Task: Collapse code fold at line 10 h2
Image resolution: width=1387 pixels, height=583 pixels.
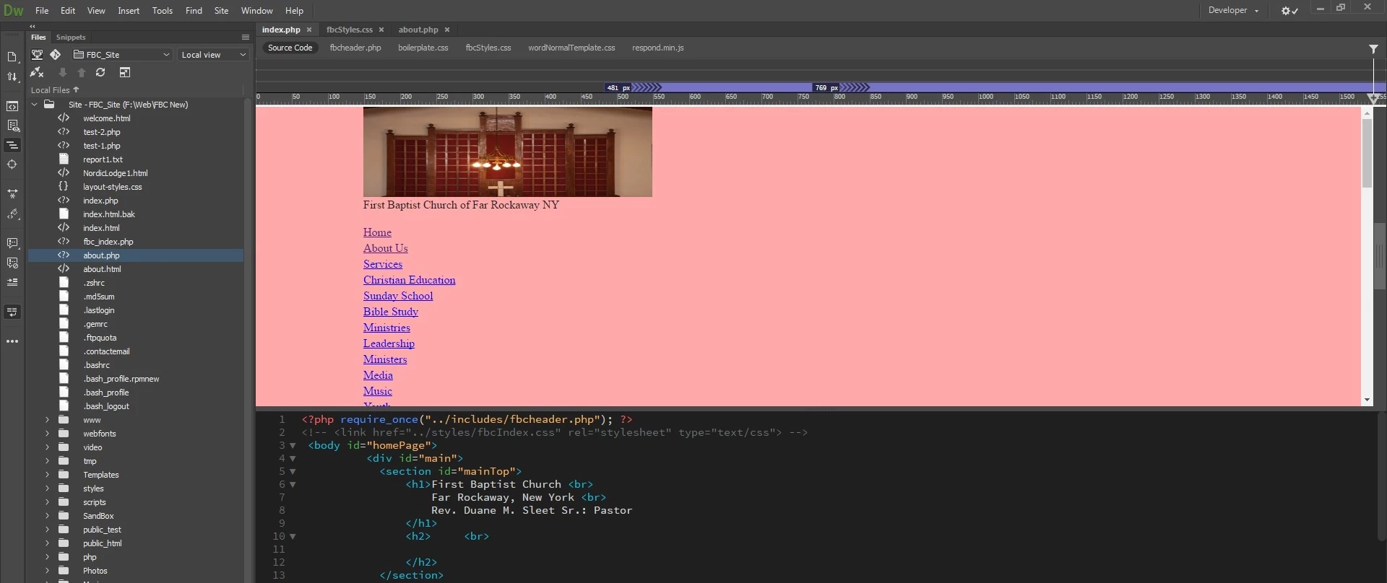Action: point(293,537)
